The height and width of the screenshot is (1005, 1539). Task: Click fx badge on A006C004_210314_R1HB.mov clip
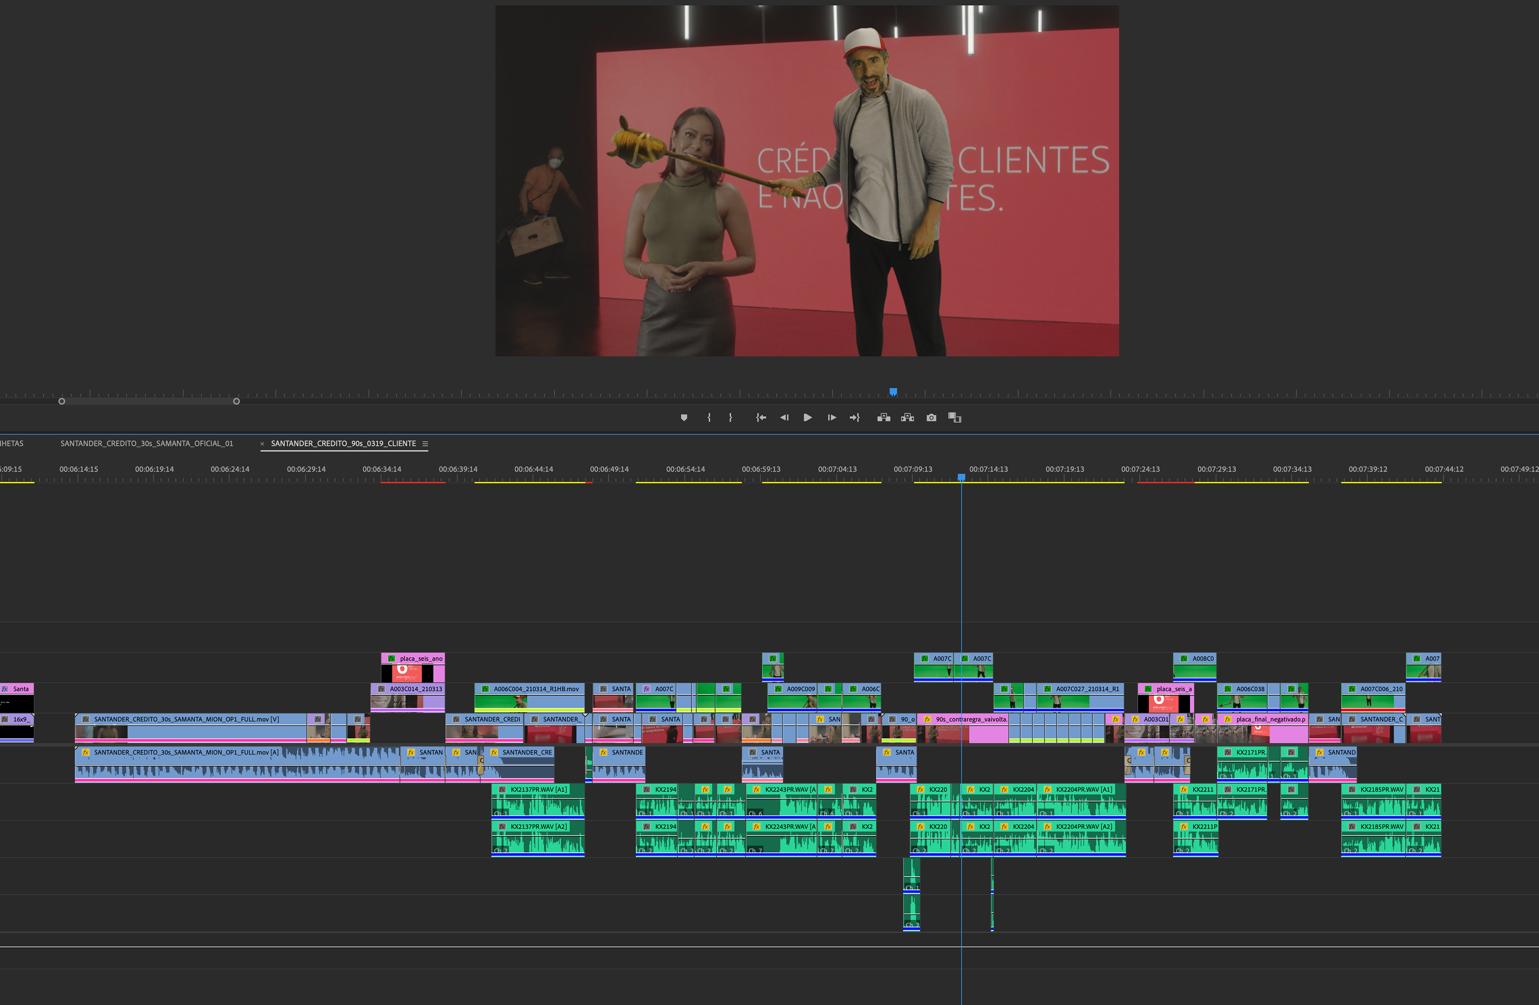(485, 689)
